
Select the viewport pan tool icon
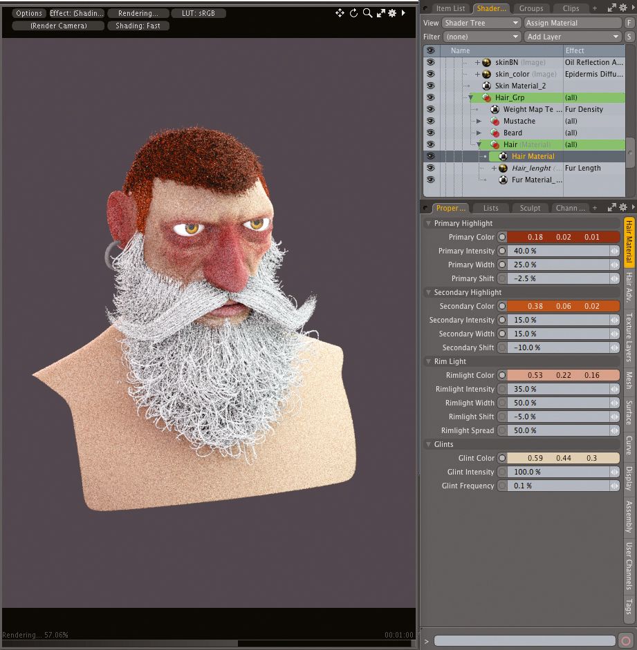click(341, 12)
